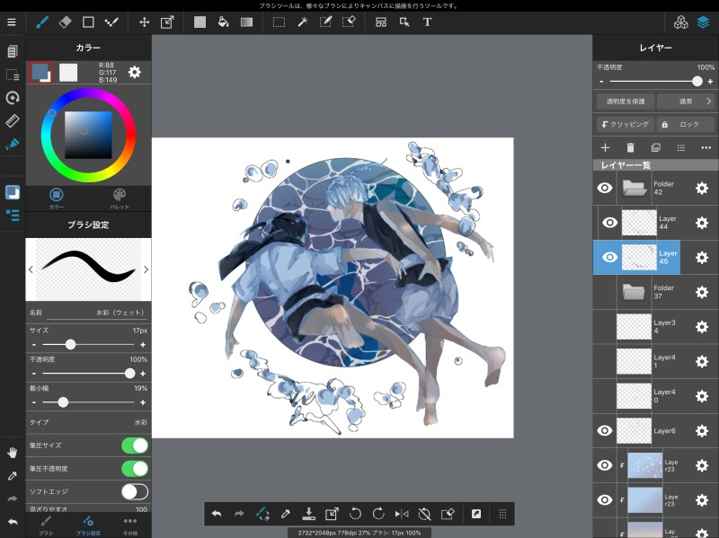Select the Fill bucket tool

223,22
